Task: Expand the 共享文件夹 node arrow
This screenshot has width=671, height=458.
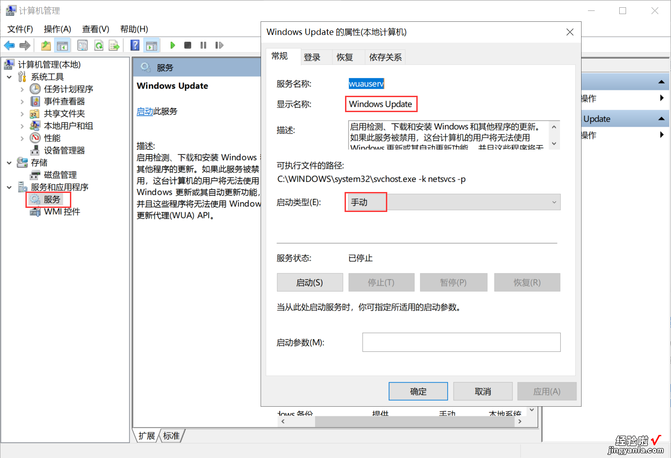Action: (22, 114)
